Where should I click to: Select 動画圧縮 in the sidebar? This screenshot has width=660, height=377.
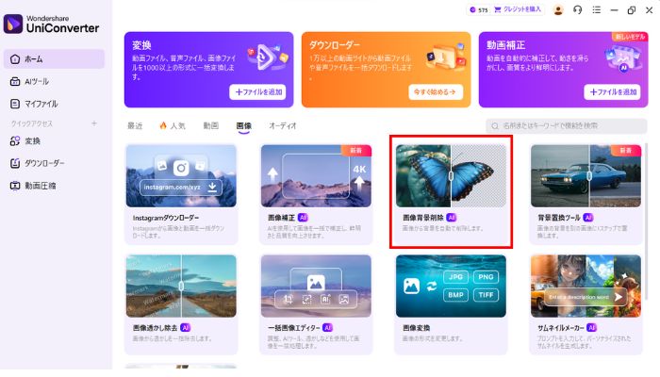click(54, 186)
